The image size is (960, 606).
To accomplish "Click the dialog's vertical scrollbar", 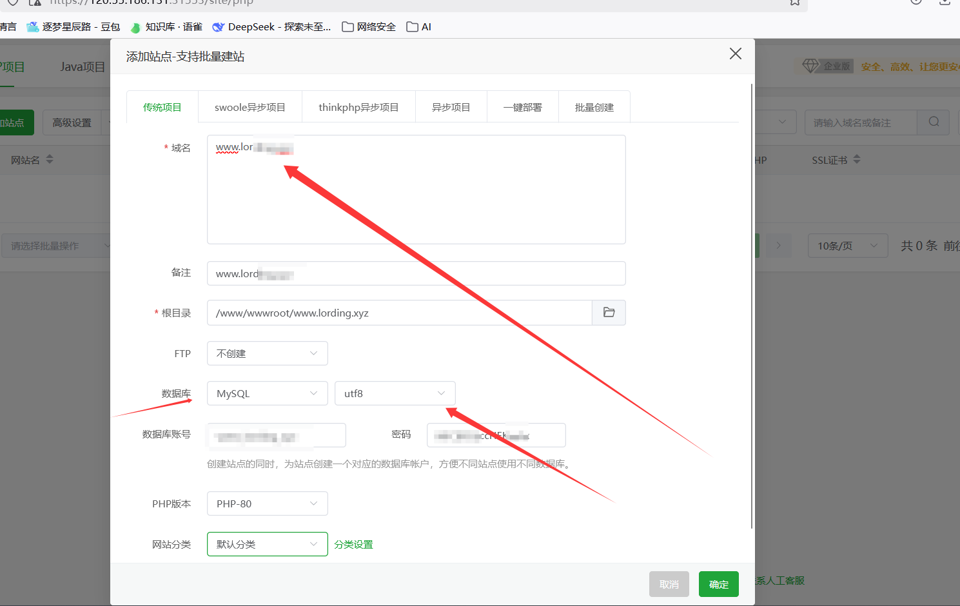I will coord(752,306).
